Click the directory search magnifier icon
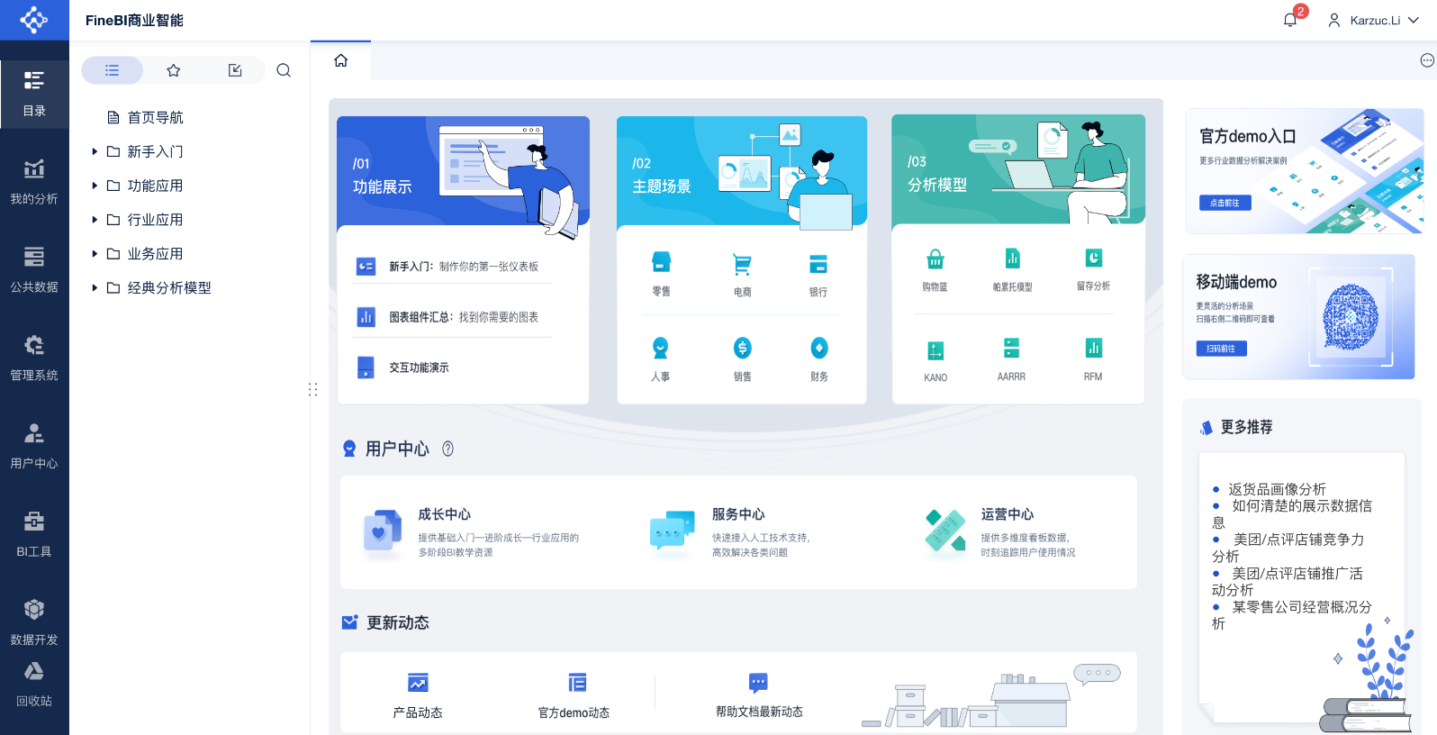 coord(284,70)
